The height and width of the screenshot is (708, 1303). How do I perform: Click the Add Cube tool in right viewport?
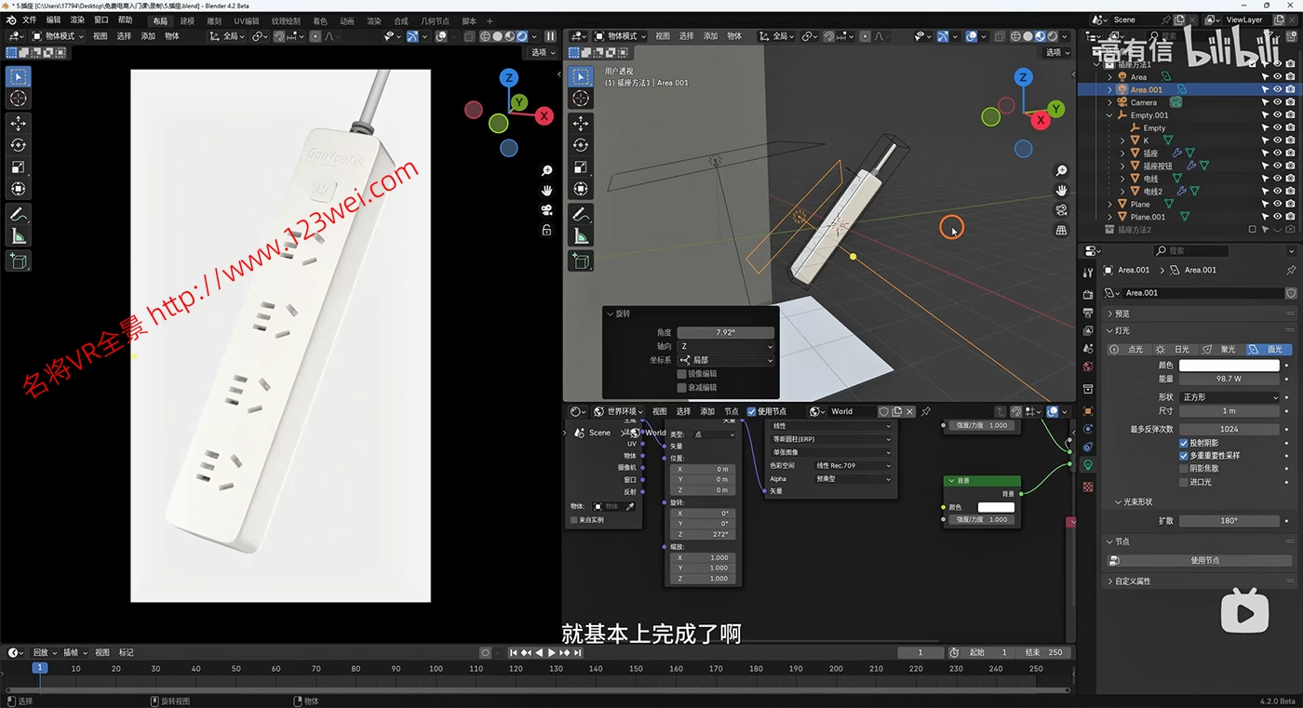coord(581,261)
